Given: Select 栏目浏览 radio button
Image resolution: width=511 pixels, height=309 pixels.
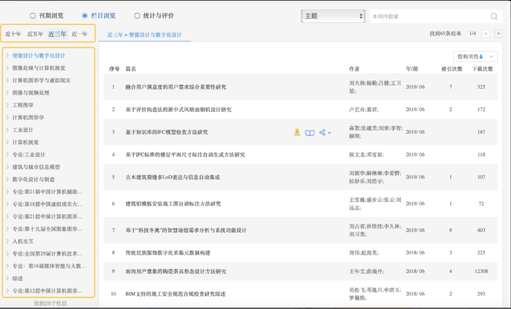Looking at the screenshot, I should click(85, 16).
